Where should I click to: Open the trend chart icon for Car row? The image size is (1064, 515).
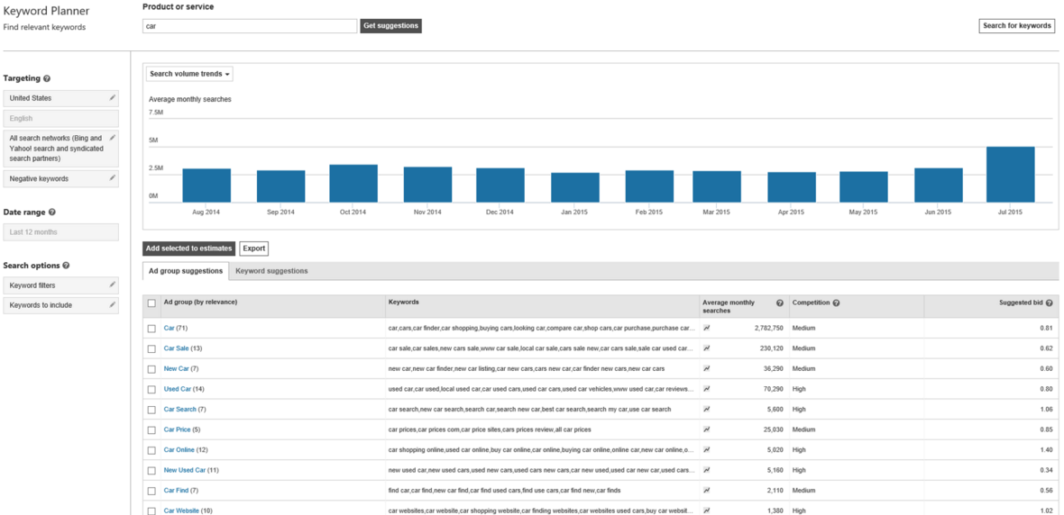click(x=706, y=328)
